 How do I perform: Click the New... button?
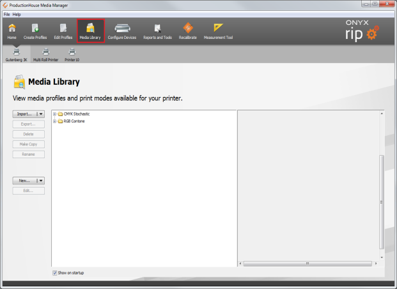click(x=24, y=181)
